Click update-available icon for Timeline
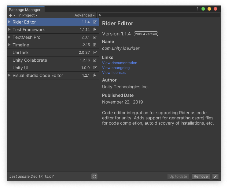Screen dimensions: 228x189 click(95, 45)
